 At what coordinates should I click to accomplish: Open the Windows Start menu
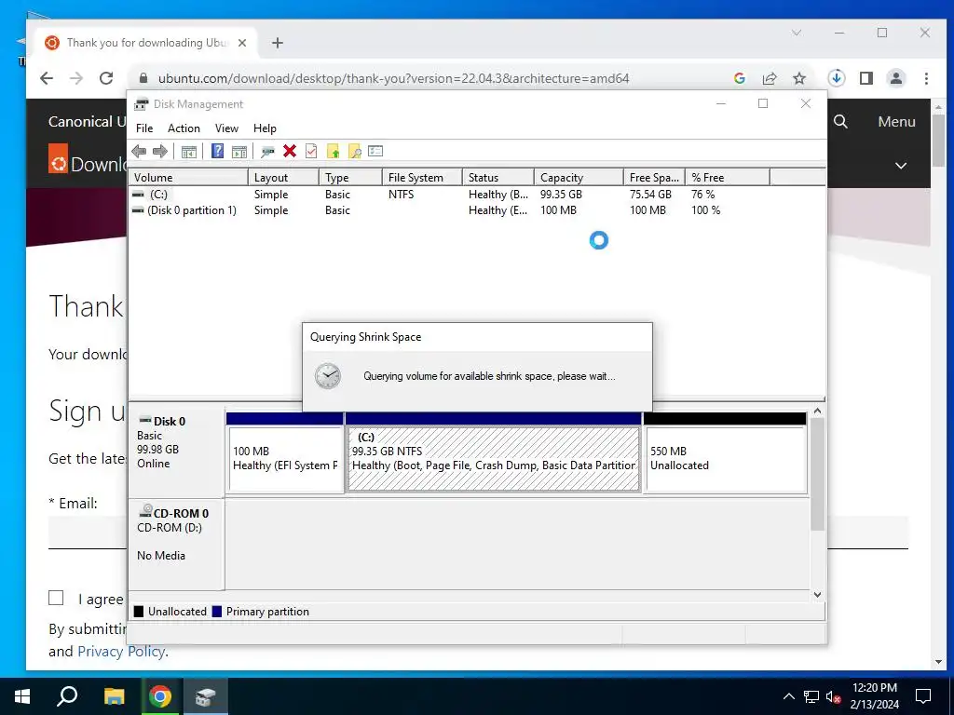22,696
